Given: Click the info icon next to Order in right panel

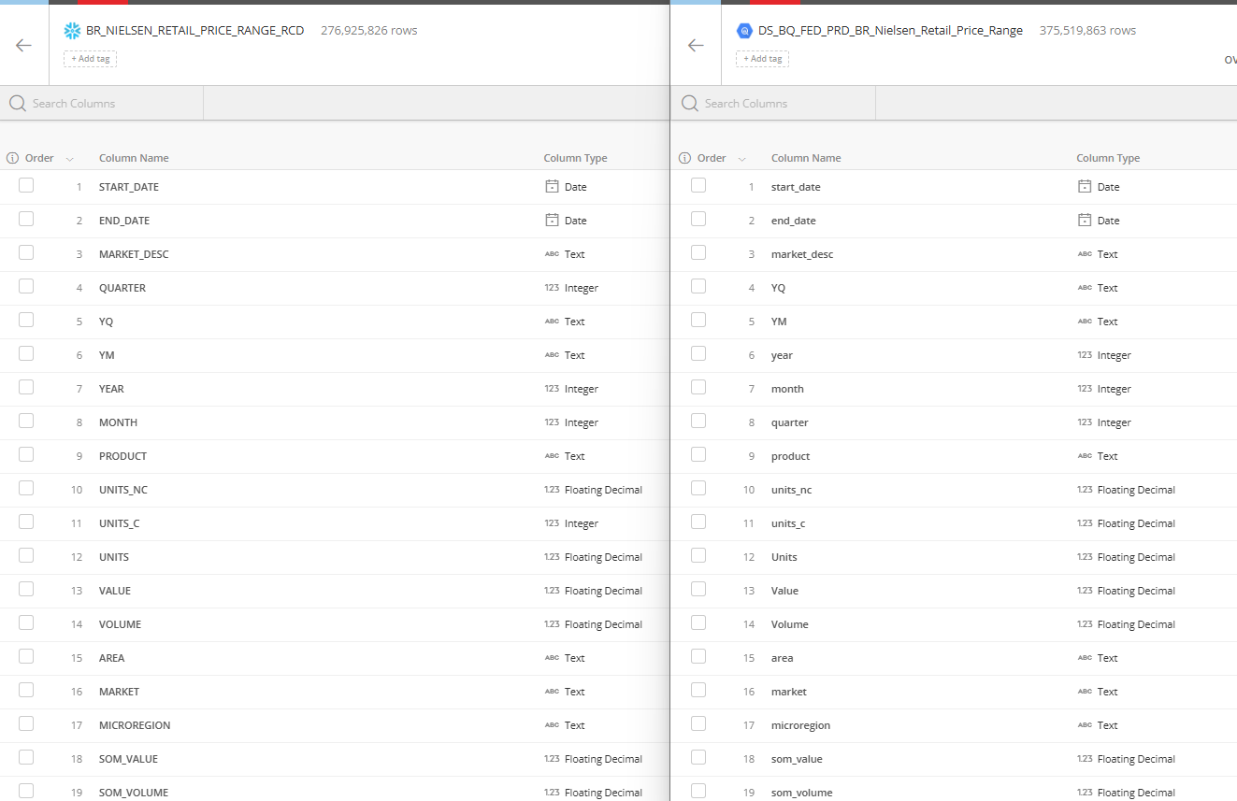Looking at the screenshot, I should click(x=685, y=158).
